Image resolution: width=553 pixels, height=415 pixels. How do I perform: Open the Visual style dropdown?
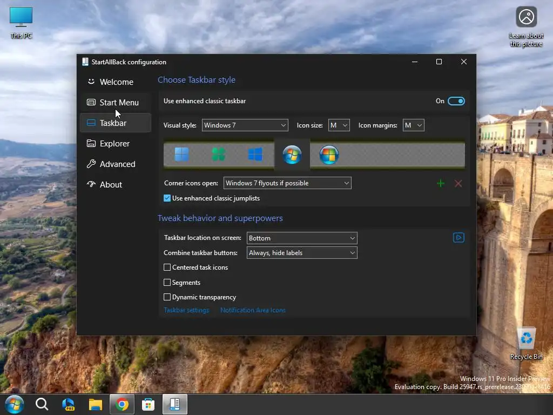click(x=245, y=125)
